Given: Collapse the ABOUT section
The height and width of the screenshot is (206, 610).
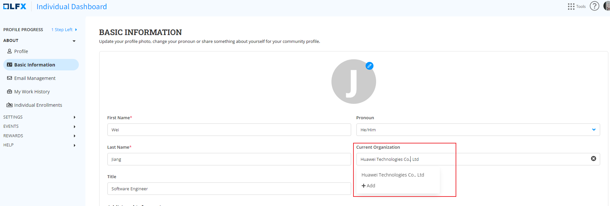Looking at the screenshot, I should [74, 41].
